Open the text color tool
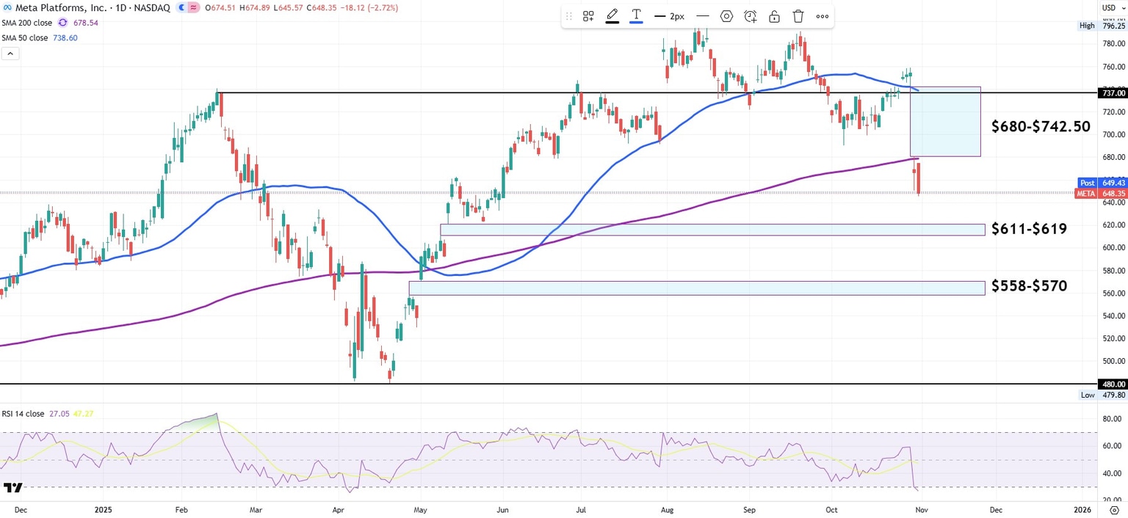 (x=636, y=15)
